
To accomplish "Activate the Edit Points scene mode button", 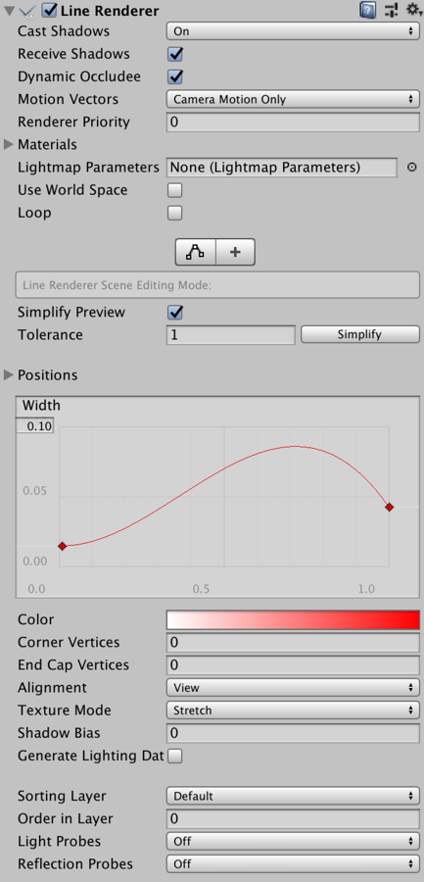I will point(196,252).
